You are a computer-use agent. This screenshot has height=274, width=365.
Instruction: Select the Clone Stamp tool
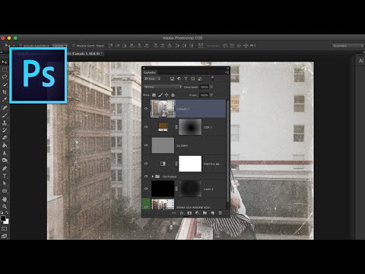tap(5, 123)
